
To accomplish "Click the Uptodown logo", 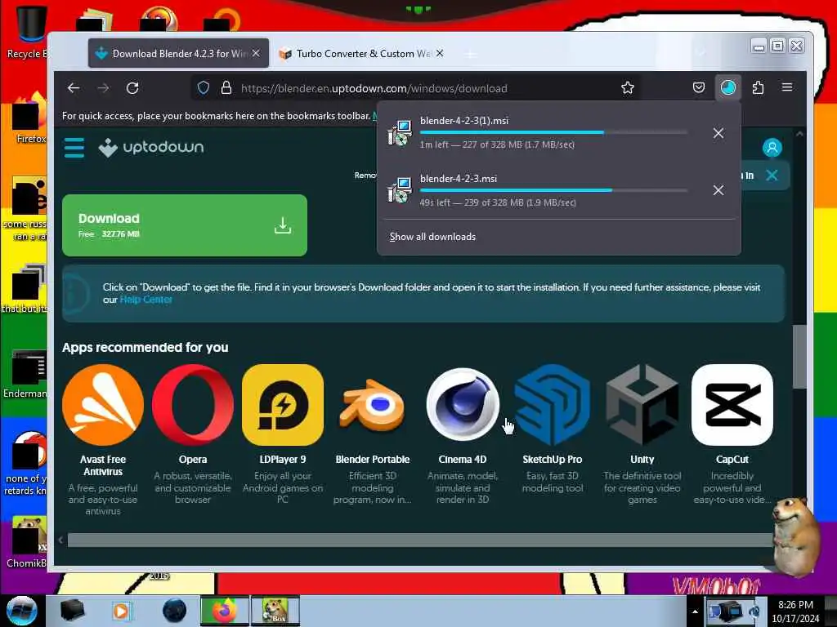I will 151,147.
